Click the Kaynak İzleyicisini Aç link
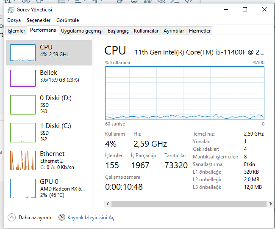The width and height of the screenshot is (275, 229). point(91,218)
